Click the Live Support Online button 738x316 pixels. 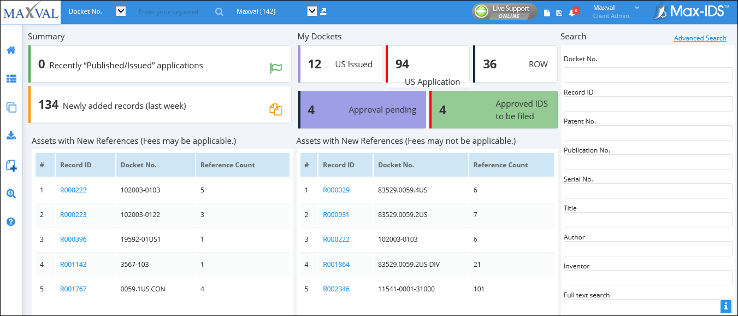(504, 11)
